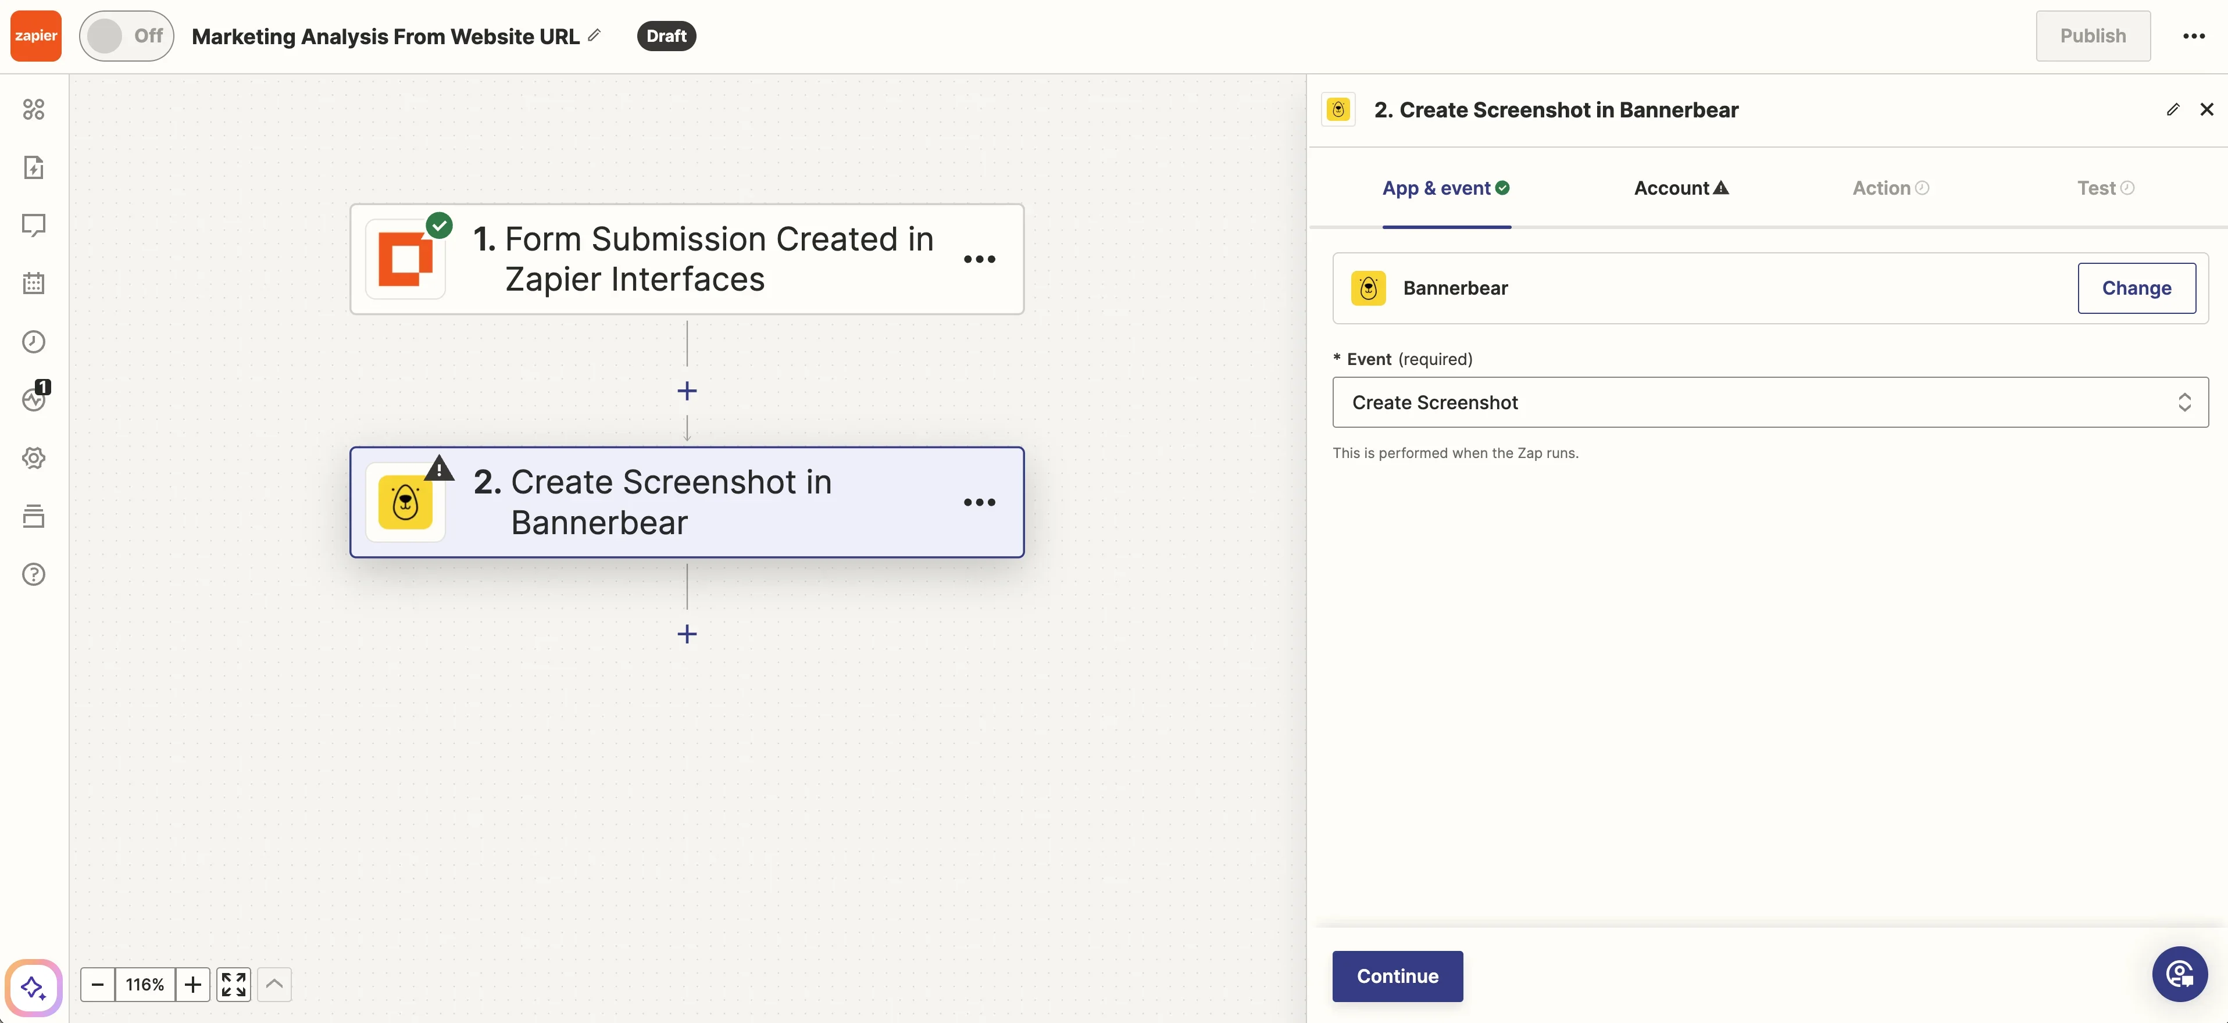Screen dimensions: 2228x1023
Task: Collapse the zoom controls with chevron arrow
Action: click(274, 984)
